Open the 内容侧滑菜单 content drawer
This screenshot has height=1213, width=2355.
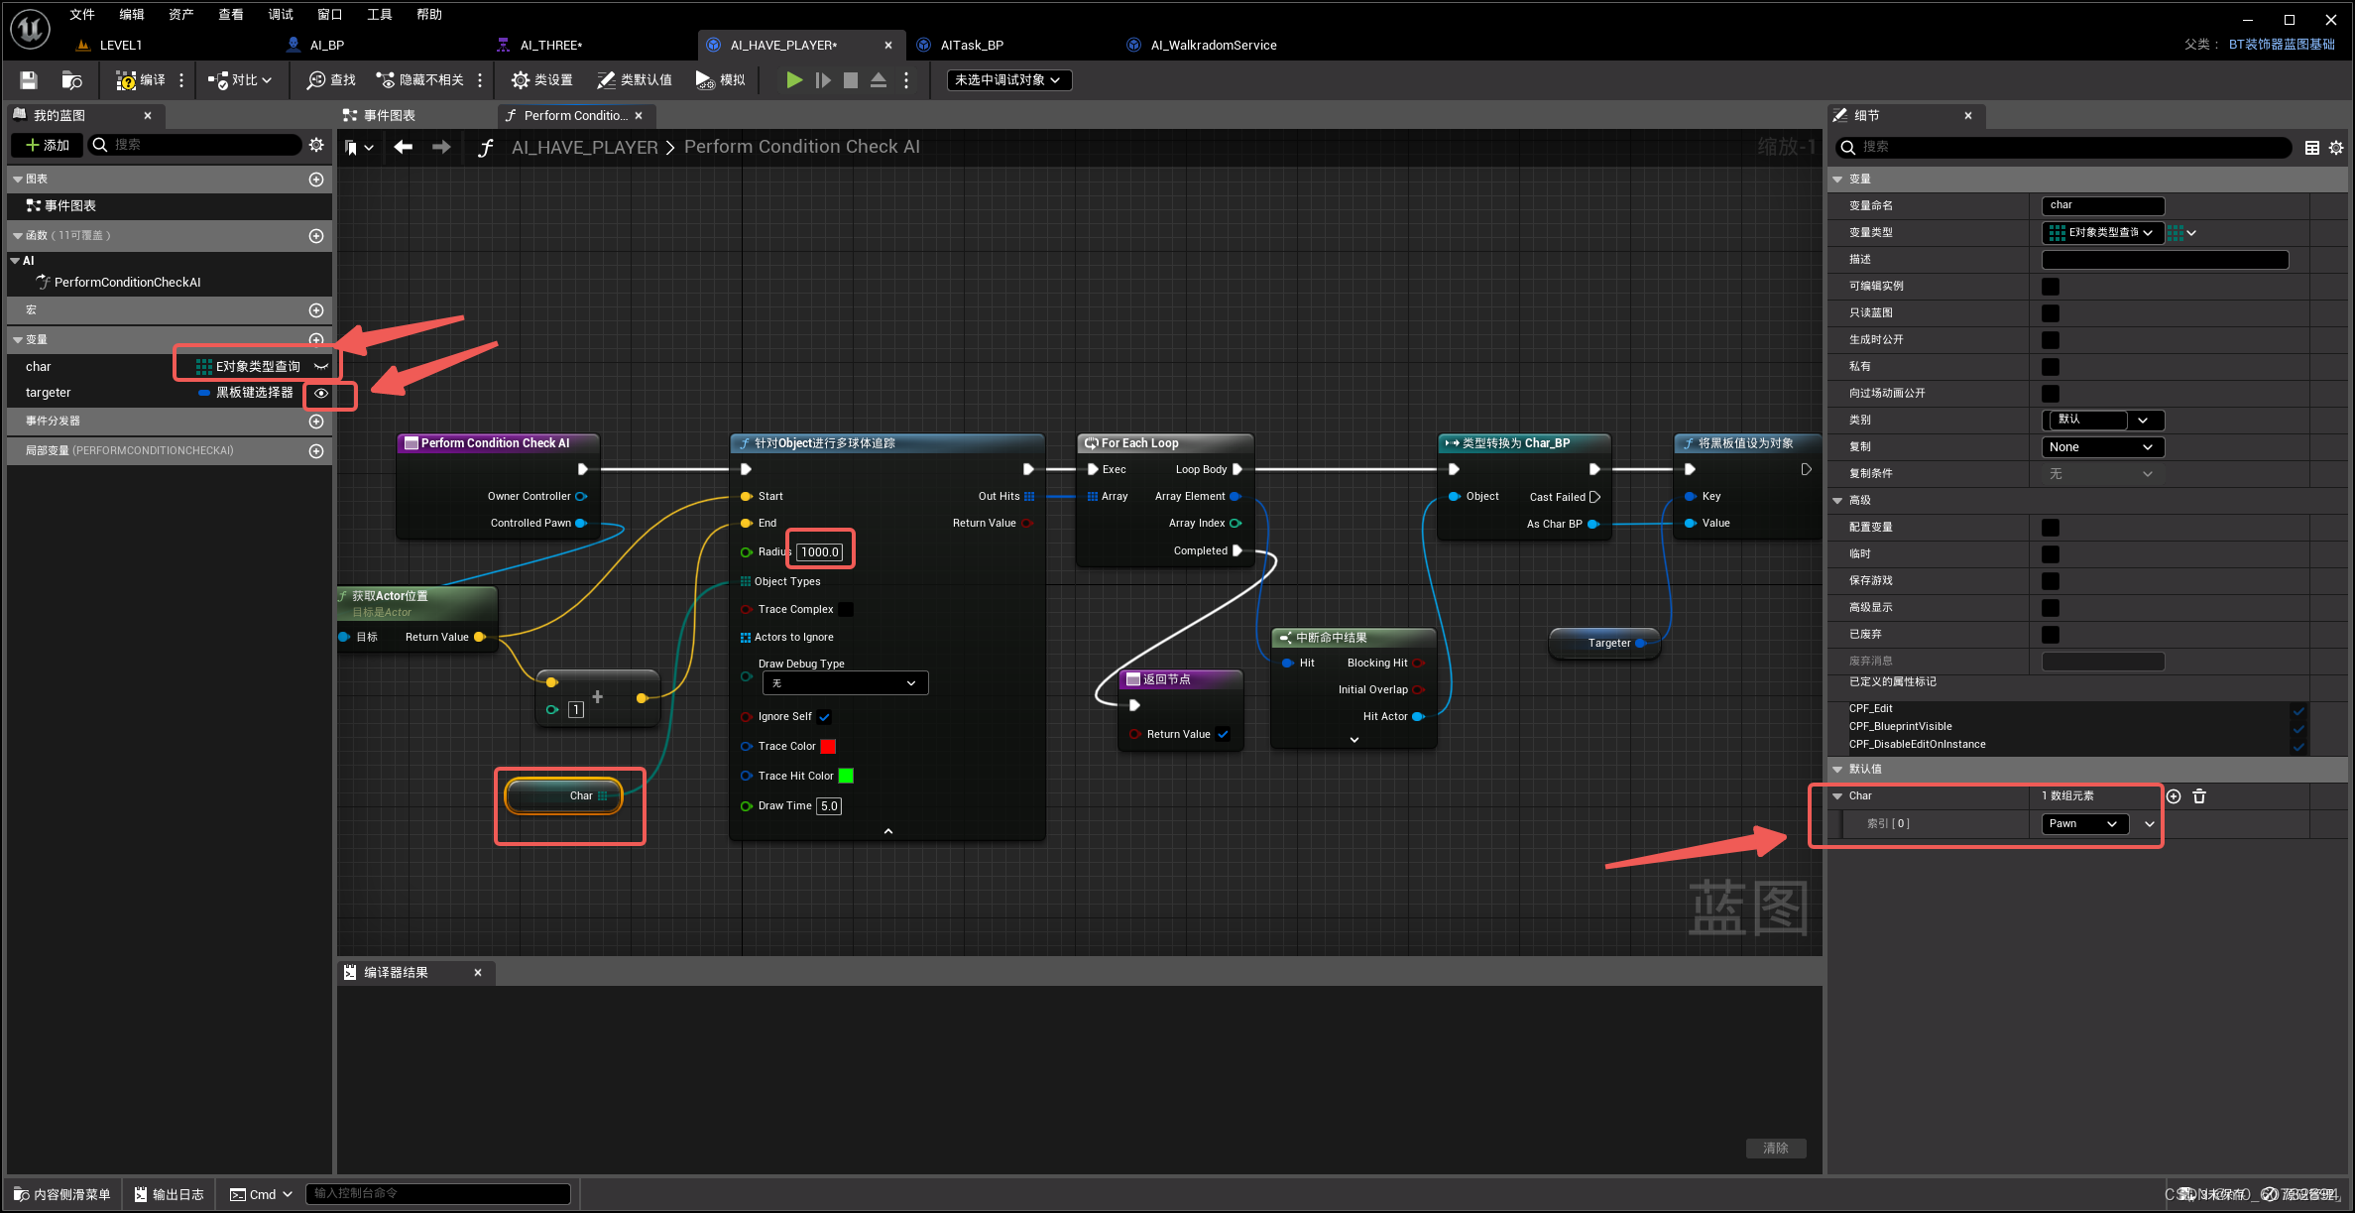pyautogui.click(x=59, y=1194)
